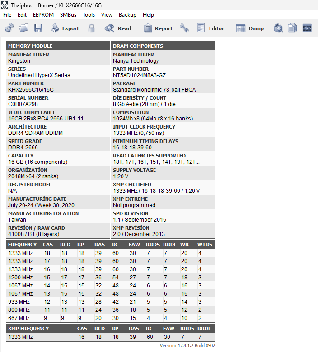This screenshot has height=352, width=318.
Task: Open the Help menu
Action: pos(148,15)
